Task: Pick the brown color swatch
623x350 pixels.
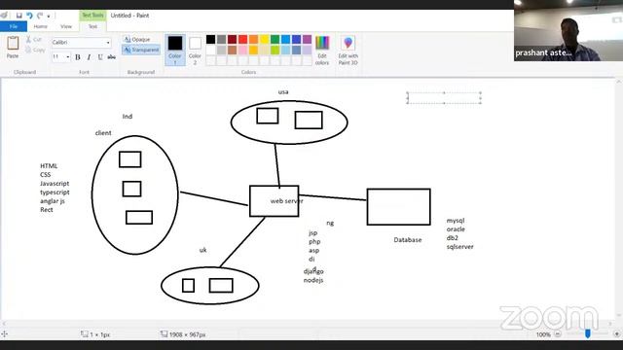Action: click(233, 50)
